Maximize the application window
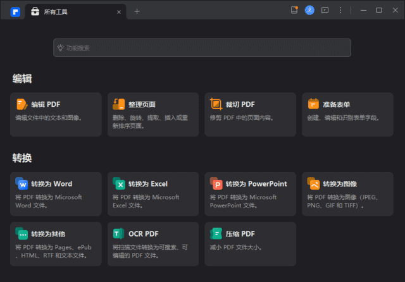This screenshot has height=282, width=405. 379,10
